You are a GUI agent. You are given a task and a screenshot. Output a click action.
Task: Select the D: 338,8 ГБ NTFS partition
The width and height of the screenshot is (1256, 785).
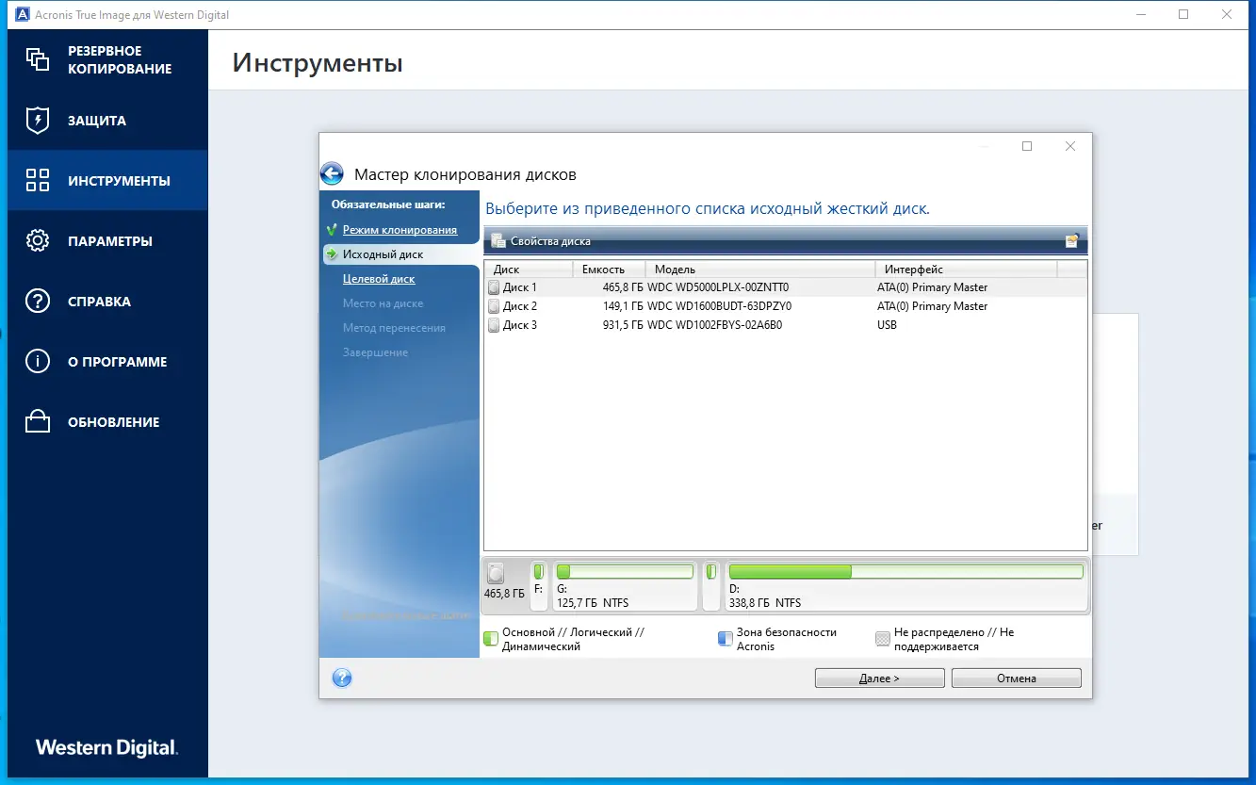(905, 585)
